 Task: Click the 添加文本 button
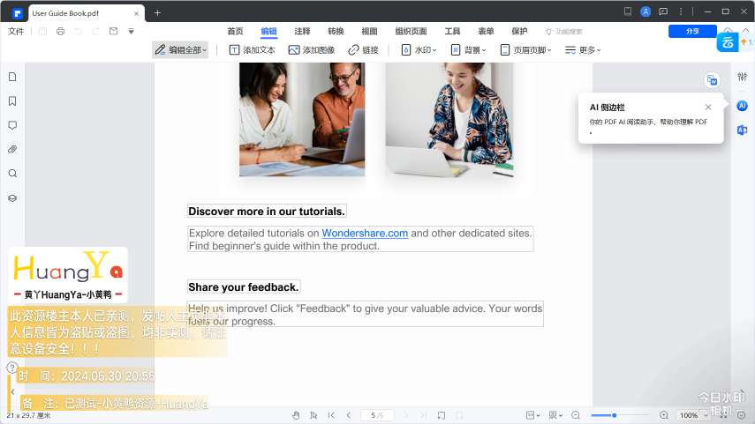[253, 50]
